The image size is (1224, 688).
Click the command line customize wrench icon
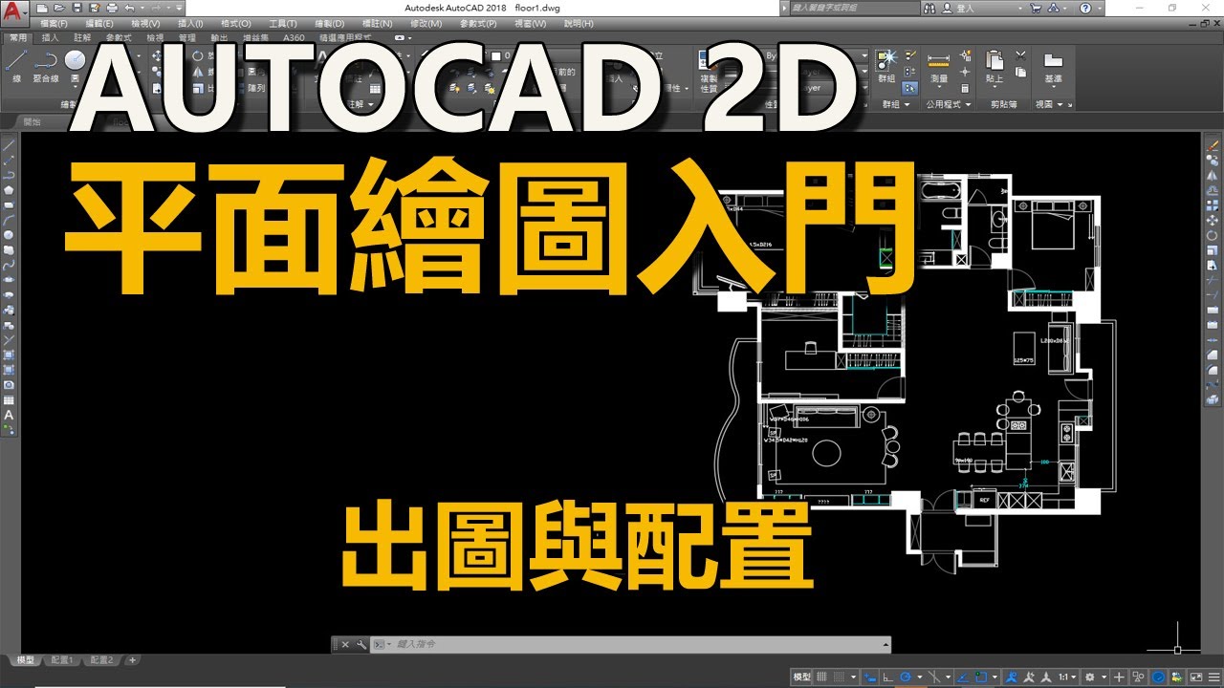pos(361,644)
